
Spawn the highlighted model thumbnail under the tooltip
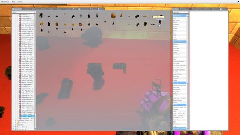coord(161,23)
